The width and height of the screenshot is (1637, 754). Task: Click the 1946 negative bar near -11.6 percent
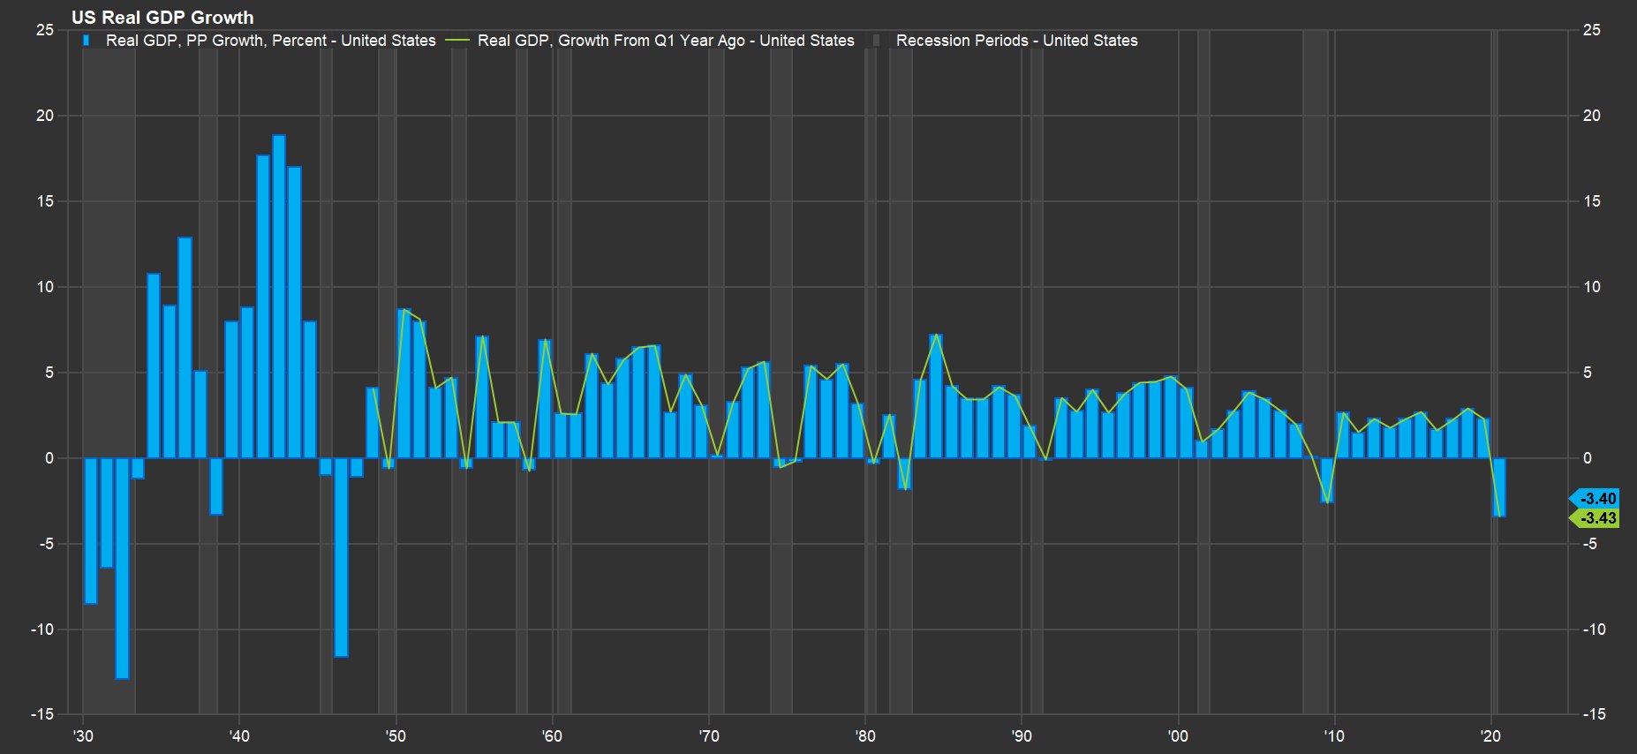341,557
